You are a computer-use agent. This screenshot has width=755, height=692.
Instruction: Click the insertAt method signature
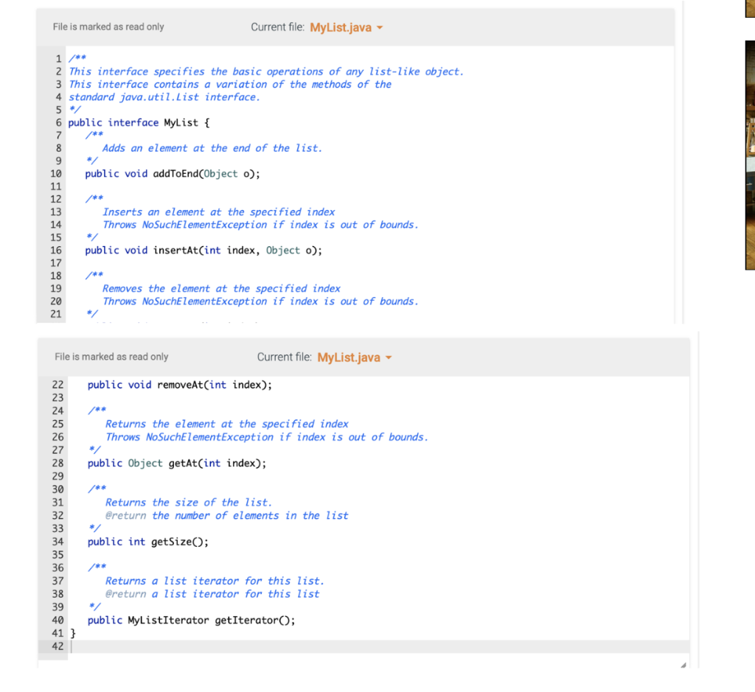click(184, 250)
